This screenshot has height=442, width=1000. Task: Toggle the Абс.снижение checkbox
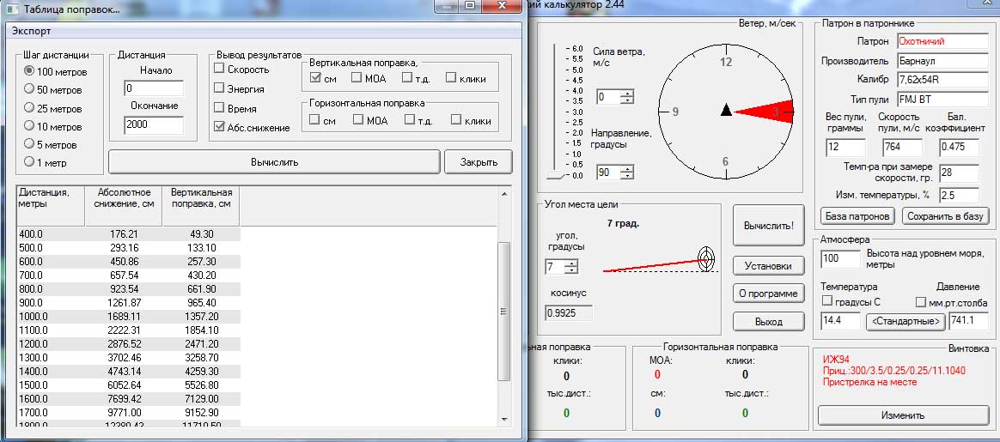(220, 127)
